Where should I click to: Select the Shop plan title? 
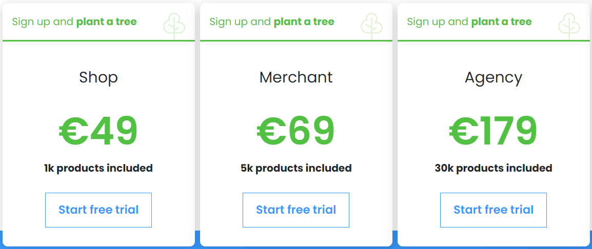coord(98,78)
